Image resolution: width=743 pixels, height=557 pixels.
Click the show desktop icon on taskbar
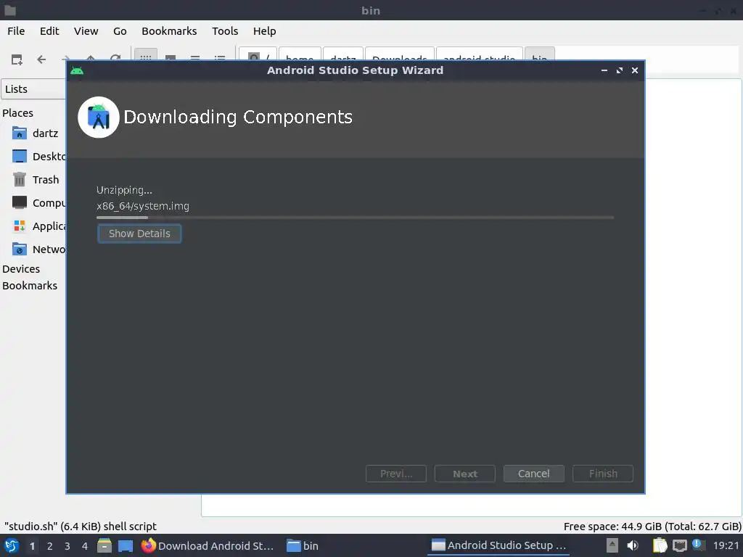[126, 545]
